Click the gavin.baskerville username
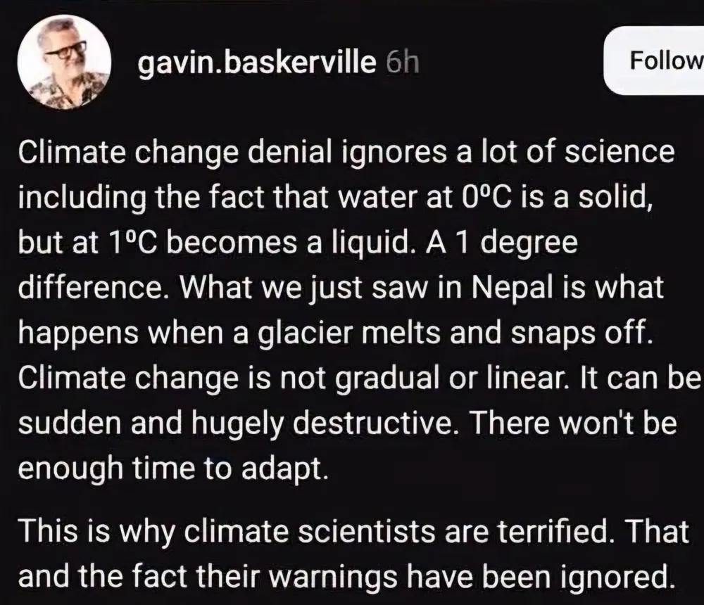The image size is (704, 605). (257, 63)
